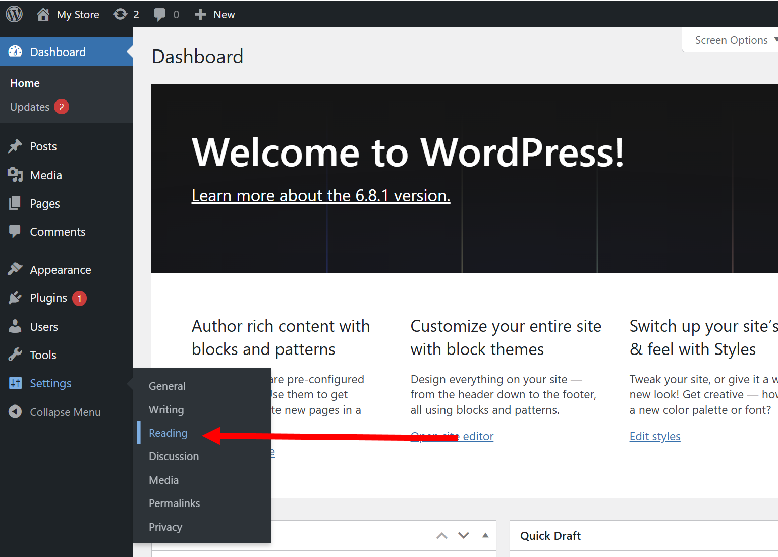Click the red Plugins count badge
Screen dimensions: 778x557
click(79, 298)
